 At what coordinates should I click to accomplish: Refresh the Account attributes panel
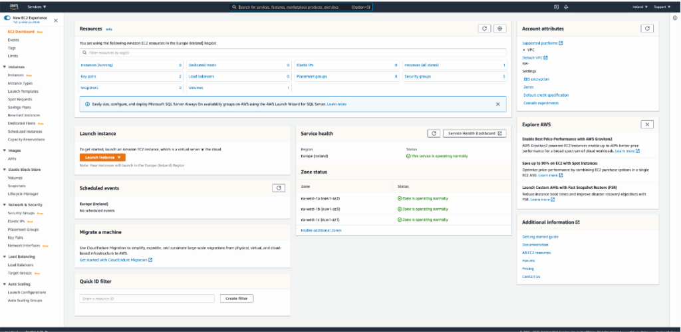[646, 29]
